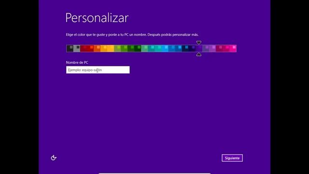The image size is (309, 174).
Task: Choose the charcoal black color swatch
Action: pos(70,48)
